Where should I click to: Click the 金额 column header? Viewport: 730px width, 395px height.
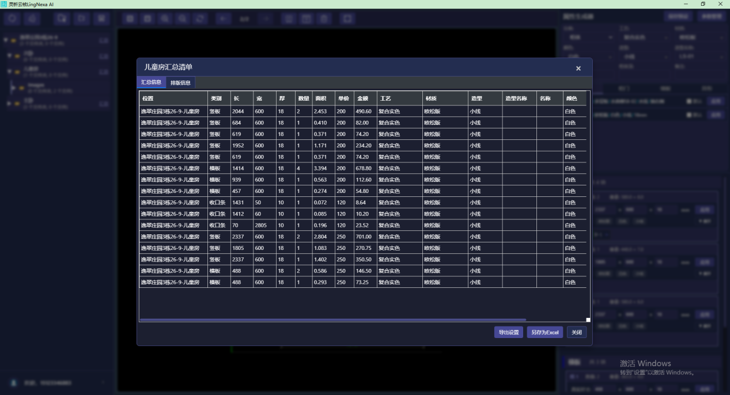click(365, 98)
